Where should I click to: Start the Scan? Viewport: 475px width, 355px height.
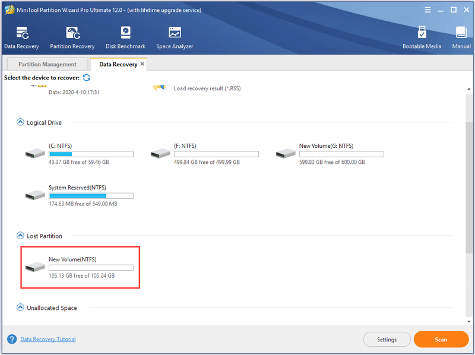coord(441,339)
